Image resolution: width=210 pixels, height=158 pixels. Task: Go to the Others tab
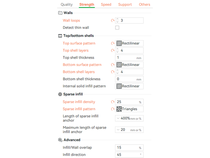(x=144, y=5)
